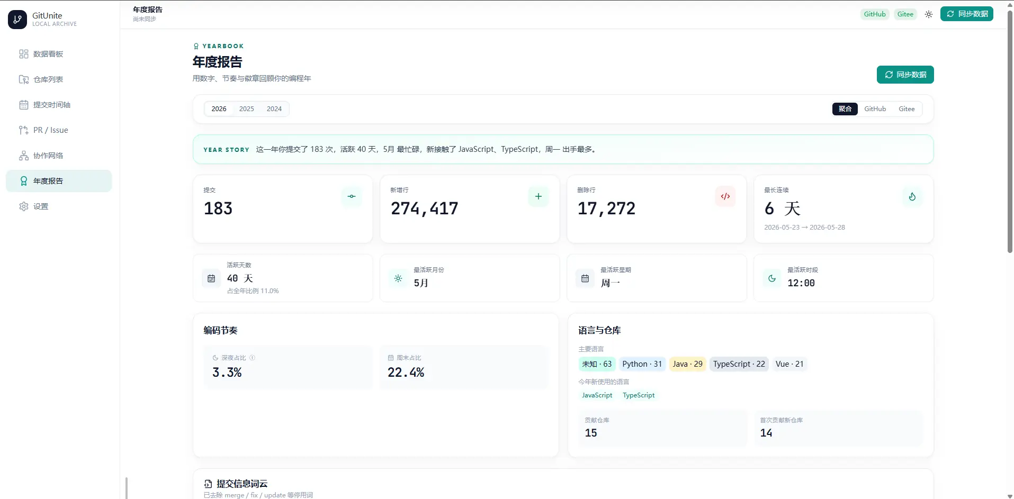Screen dimensions: 1014x499
Task: Click the GitUnite logo icon
Action: (x=17, y=20)
